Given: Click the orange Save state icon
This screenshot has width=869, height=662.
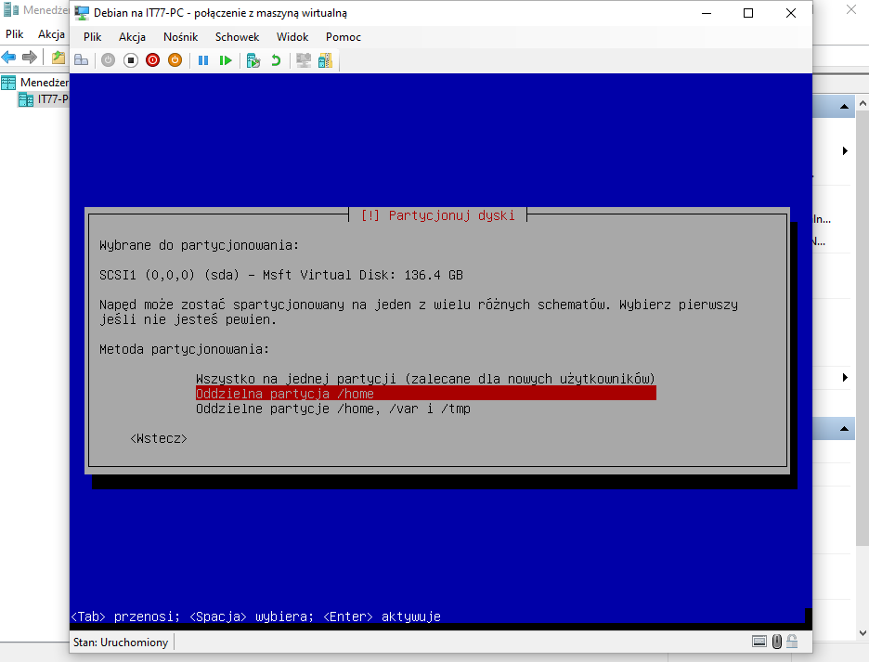Looking at the screenshot, I should [x=175, y=60].
